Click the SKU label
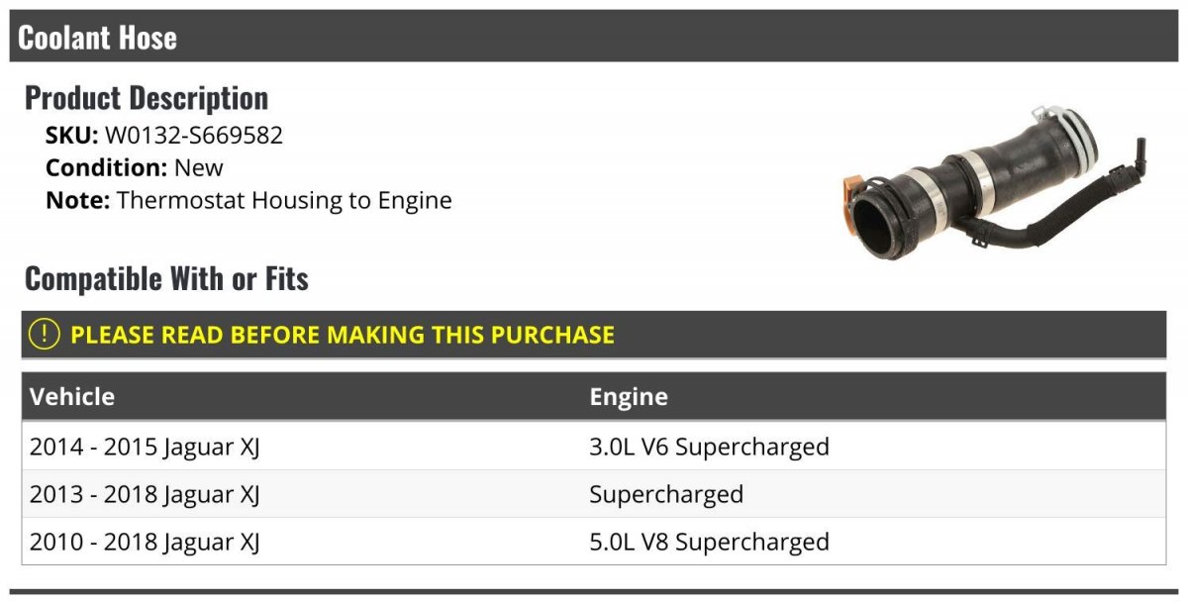This screenshot has height=604, width=1188. coord(72,136)
